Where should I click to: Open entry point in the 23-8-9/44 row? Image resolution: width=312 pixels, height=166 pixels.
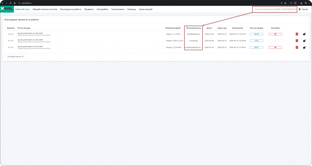pyautogui.click(x=30, y=47)
